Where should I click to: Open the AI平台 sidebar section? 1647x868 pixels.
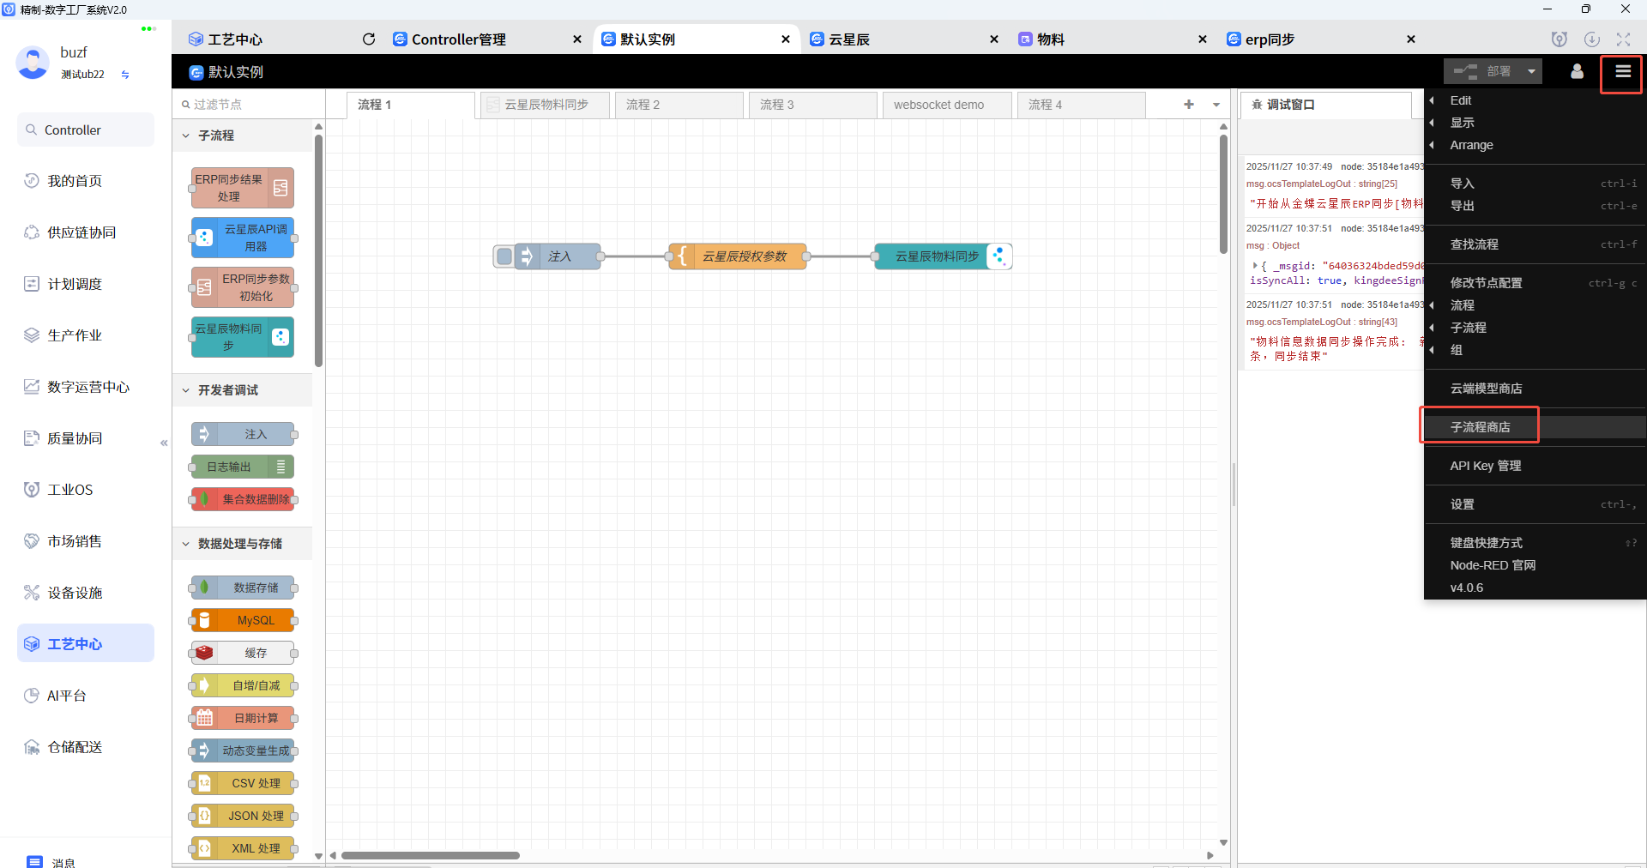pyautogui.click(x=66, y=696)
